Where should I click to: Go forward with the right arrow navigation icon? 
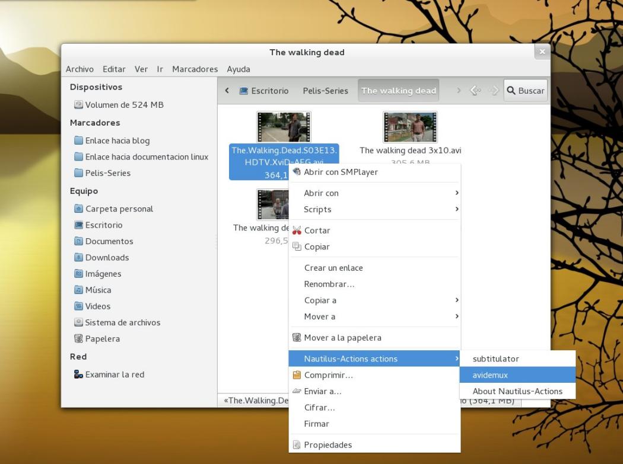pyautogui.click(x=493, y=91)
